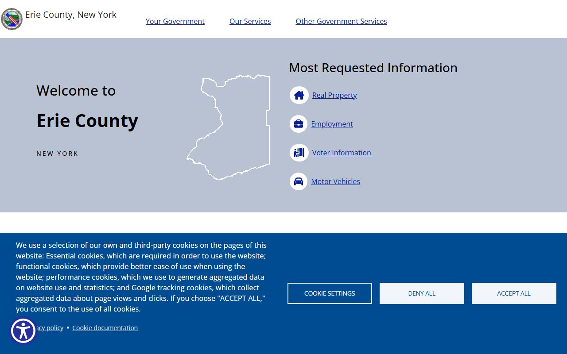The image size is (567, 354).
Task: Open the accessibility widget icon
Action: [23, 331]
